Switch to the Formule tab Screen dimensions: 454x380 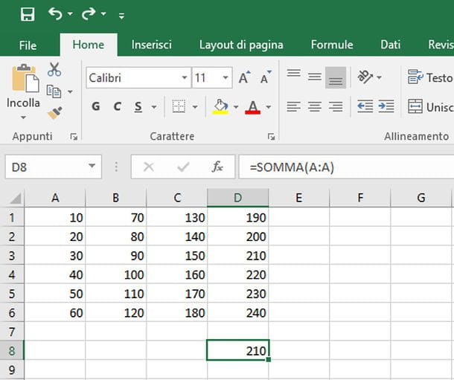click(x=332, y=45)
